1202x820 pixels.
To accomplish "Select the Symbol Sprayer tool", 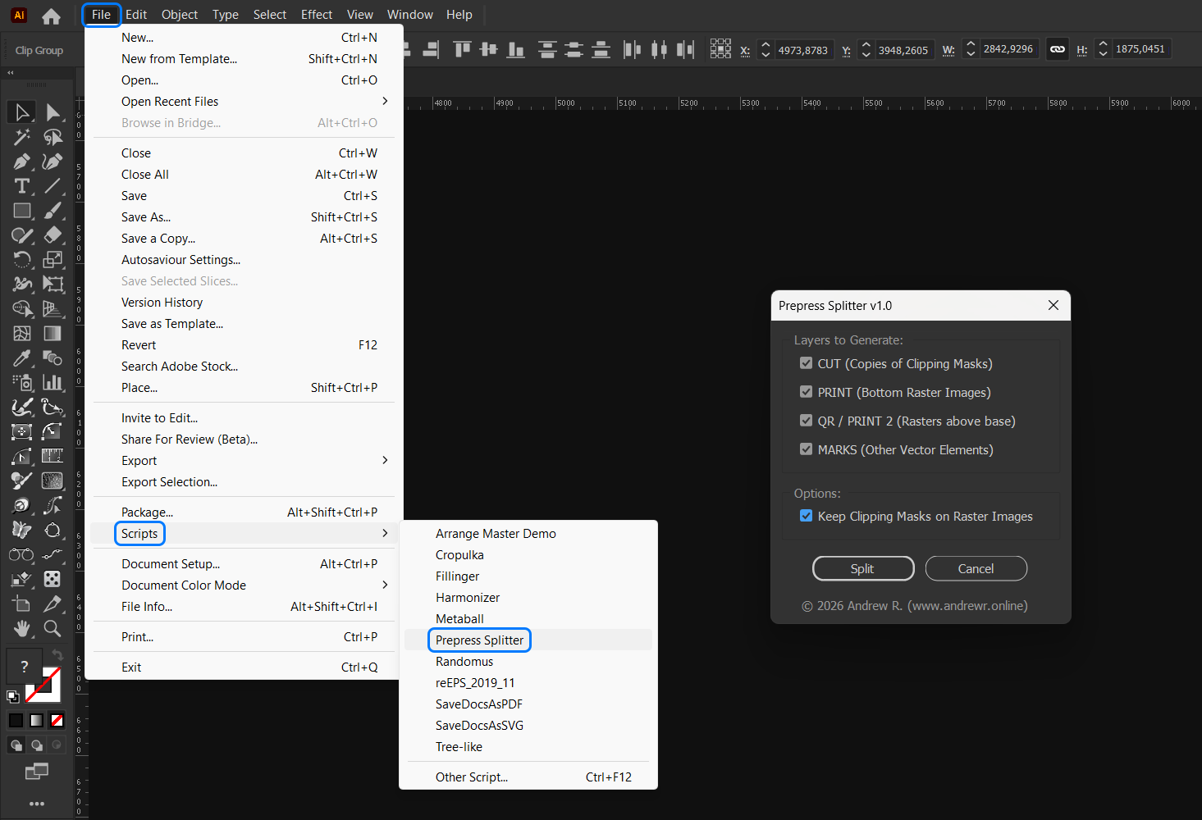I will (x=22, y=383).
